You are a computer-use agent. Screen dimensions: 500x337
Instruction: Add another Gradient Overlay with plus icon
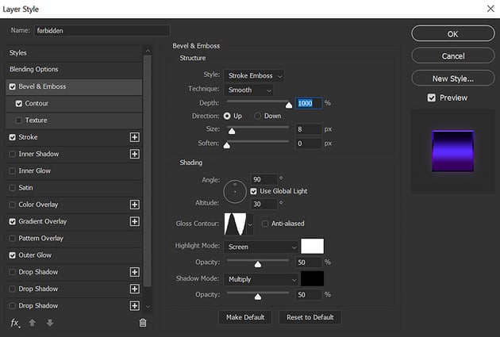134,221
